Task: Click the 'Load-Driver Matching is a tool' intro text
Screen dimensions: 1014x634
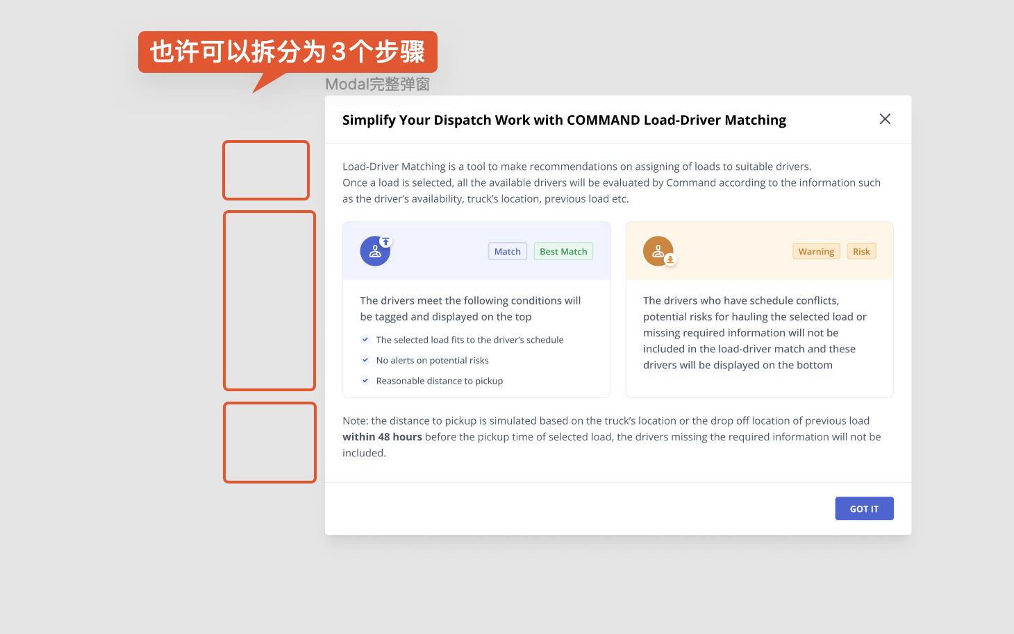Action: (611, 182)
